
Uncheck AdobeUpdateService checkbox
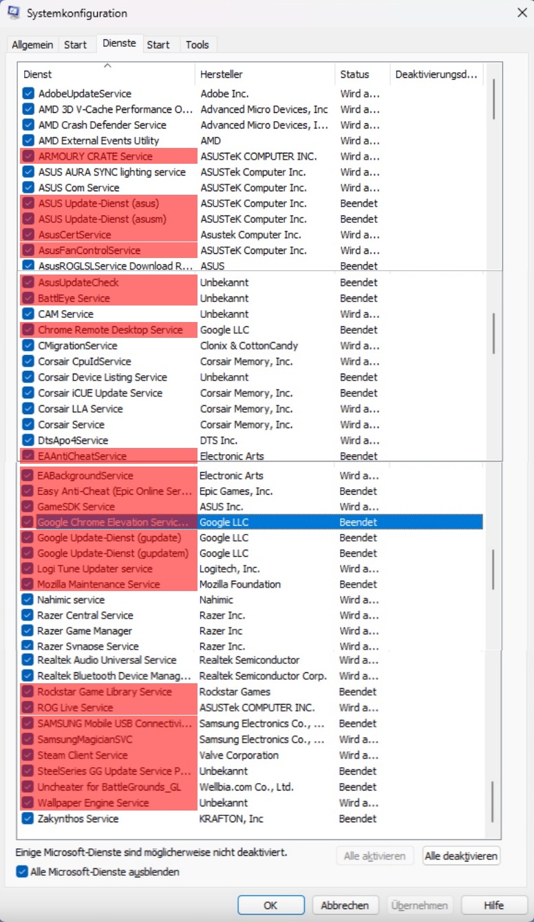[x=28, y=94]
